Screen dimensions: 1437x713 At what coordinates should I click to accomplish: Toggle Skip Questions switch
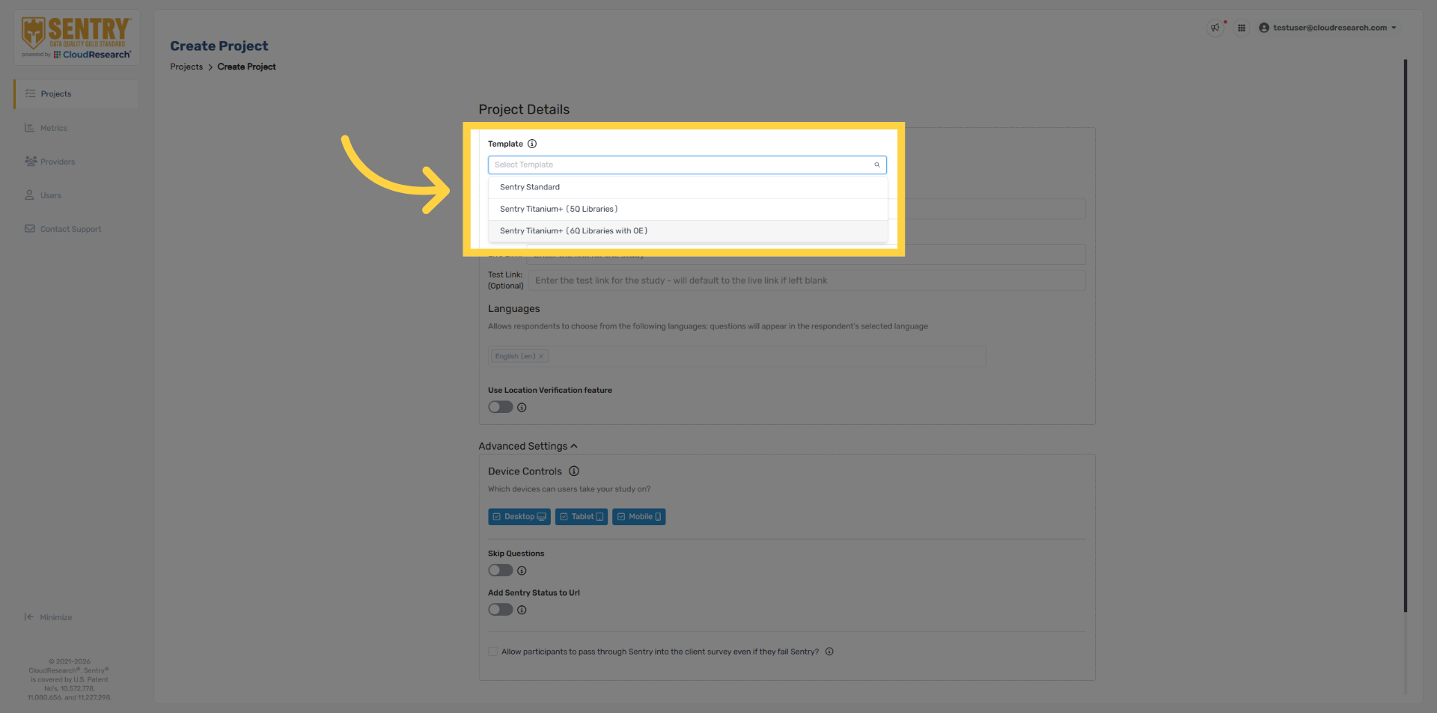pos(501,570)
